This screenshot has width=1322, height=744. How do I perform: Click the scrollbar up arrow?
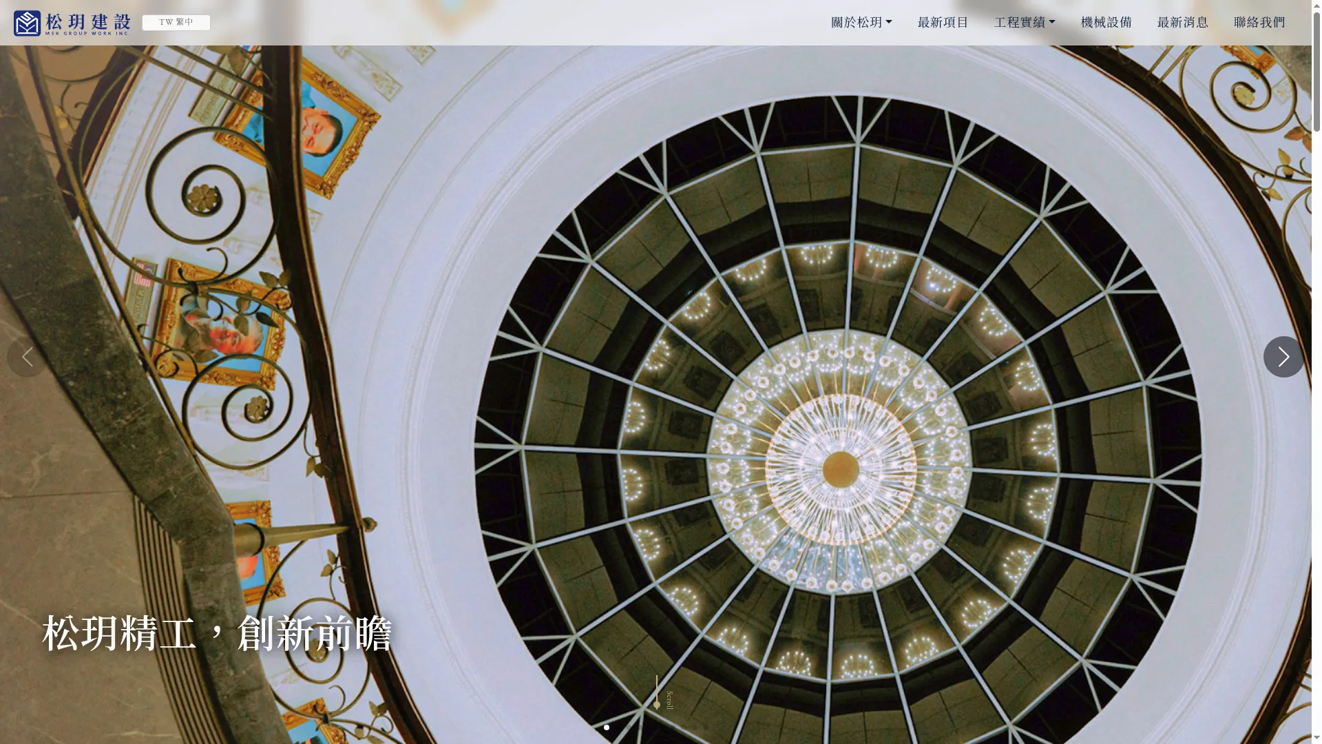coord(1316,5)
